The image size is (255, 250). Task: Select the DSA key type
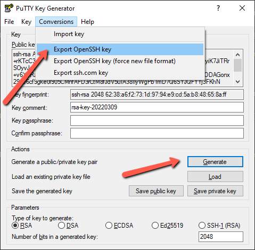coord(68,226)
